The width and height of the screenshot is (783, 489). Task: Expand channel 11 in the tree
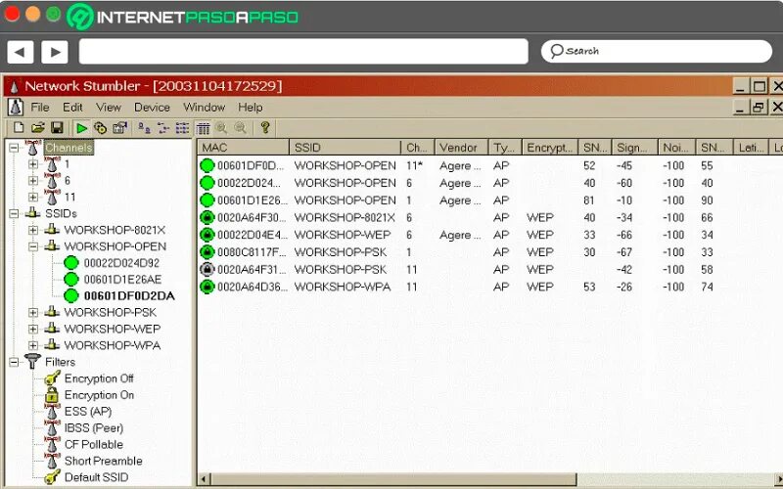pos(33,198)
